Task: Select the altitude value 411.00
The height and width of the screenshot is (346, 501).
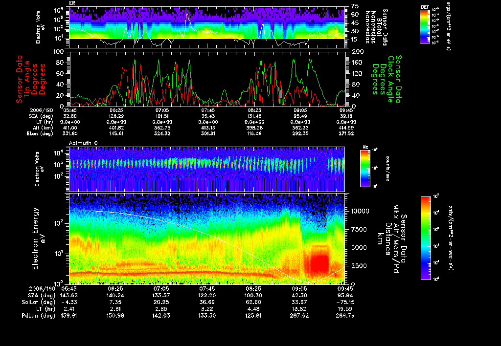Action: tap(70, 128)
